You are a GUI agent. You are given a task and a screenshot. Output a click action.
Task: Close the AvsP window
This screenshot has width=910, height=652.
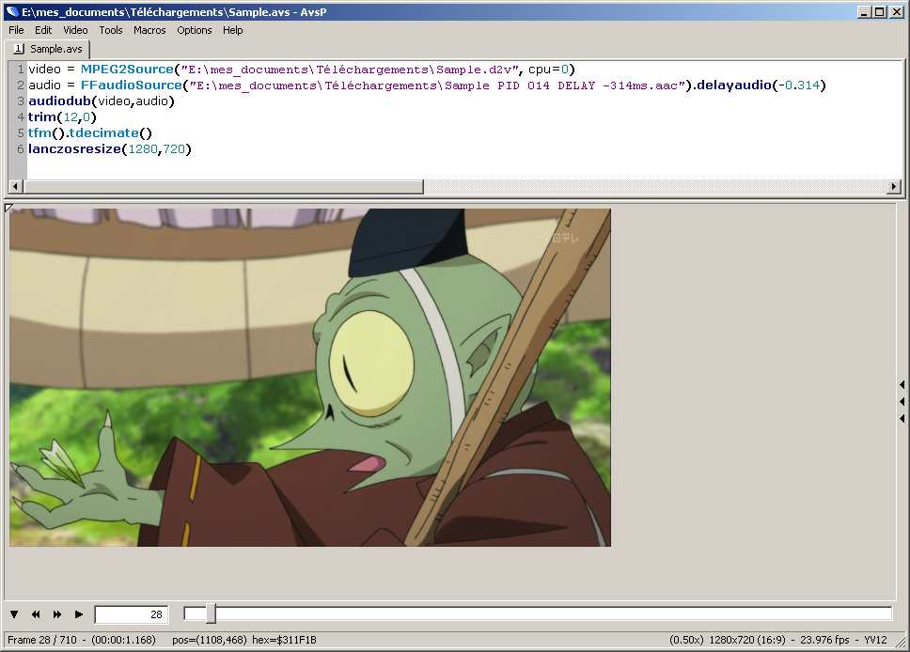[897, 11]
